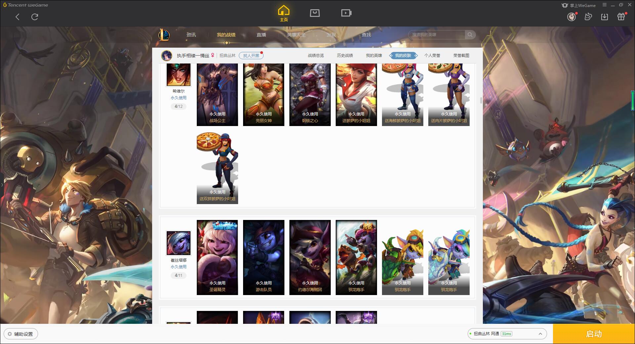635x344 pixels.
Task: Open the 查找 tab
Action: pyautogui.click(x=366, y=35)
